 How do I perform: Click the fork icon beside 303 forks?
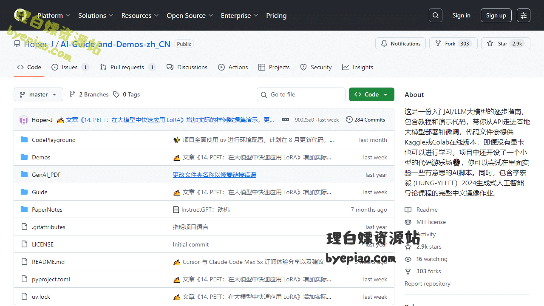[x=408, y=271]
